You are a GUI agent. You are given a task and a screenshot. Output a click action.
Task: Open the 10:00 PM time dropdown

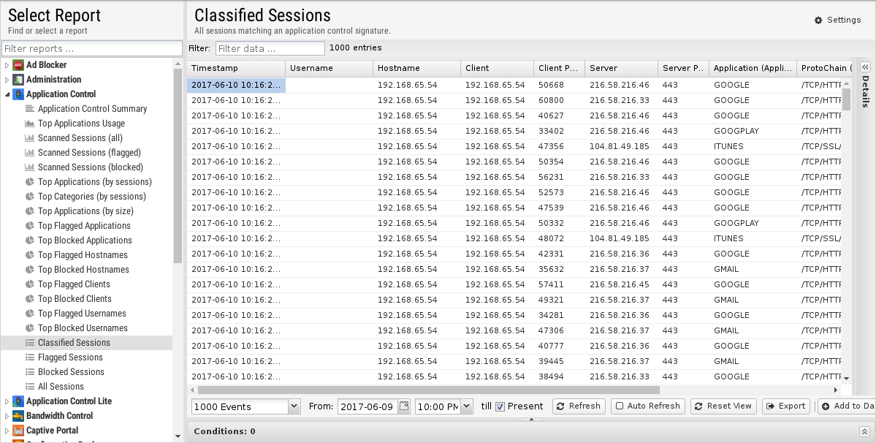click(x=467, y=406)
